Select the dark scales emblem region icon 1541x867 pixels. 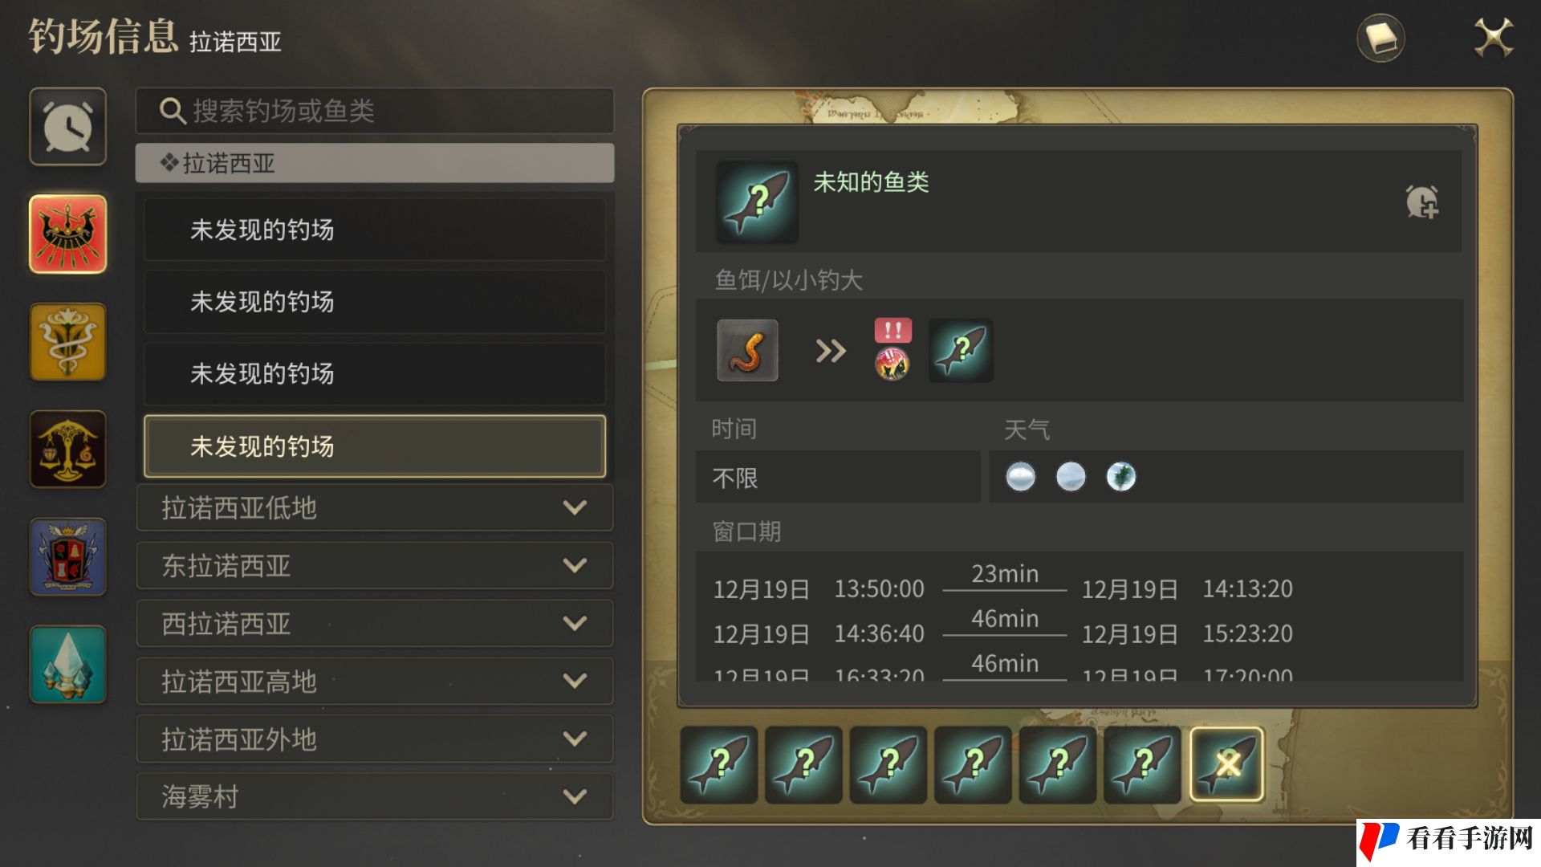click(68, 450)
